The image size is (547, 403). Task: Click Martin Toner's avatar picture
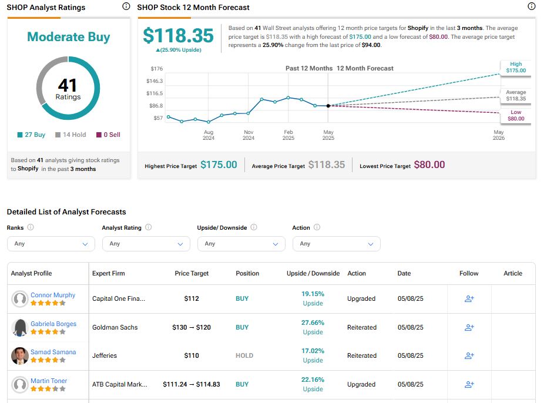[x=20, y=384]
